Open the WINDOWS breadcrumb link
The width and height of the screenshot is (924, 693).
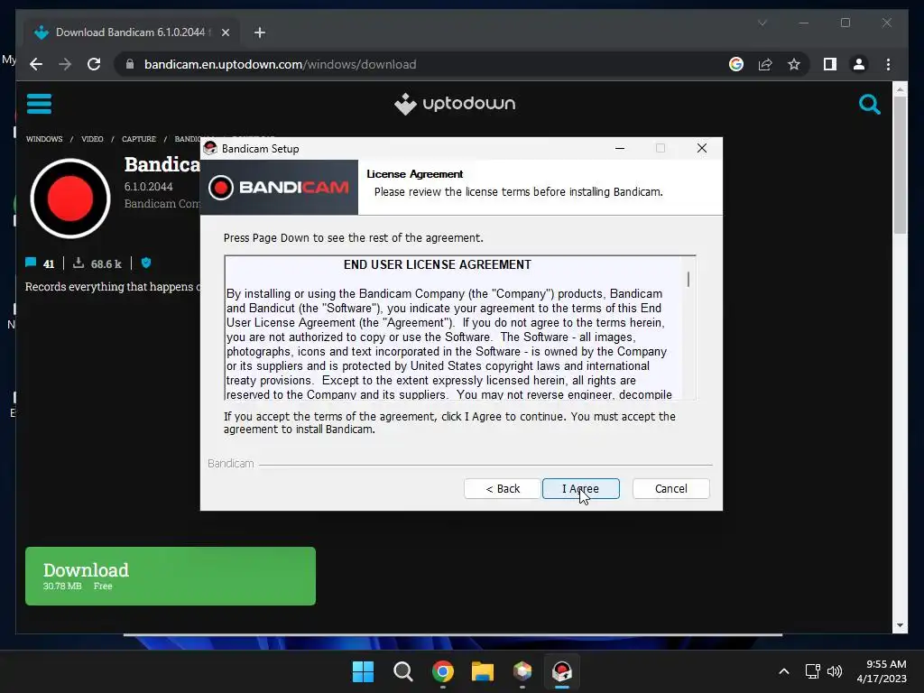[x=44, y=139]
